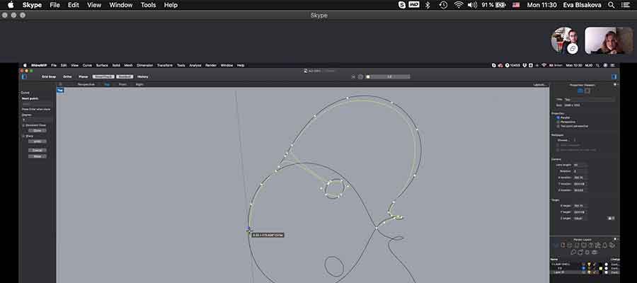Screen dimensions: 637x283
Task: Open the Surface menu in shared Rhino window
Action: pyautogui.click(x=102, y=65)
